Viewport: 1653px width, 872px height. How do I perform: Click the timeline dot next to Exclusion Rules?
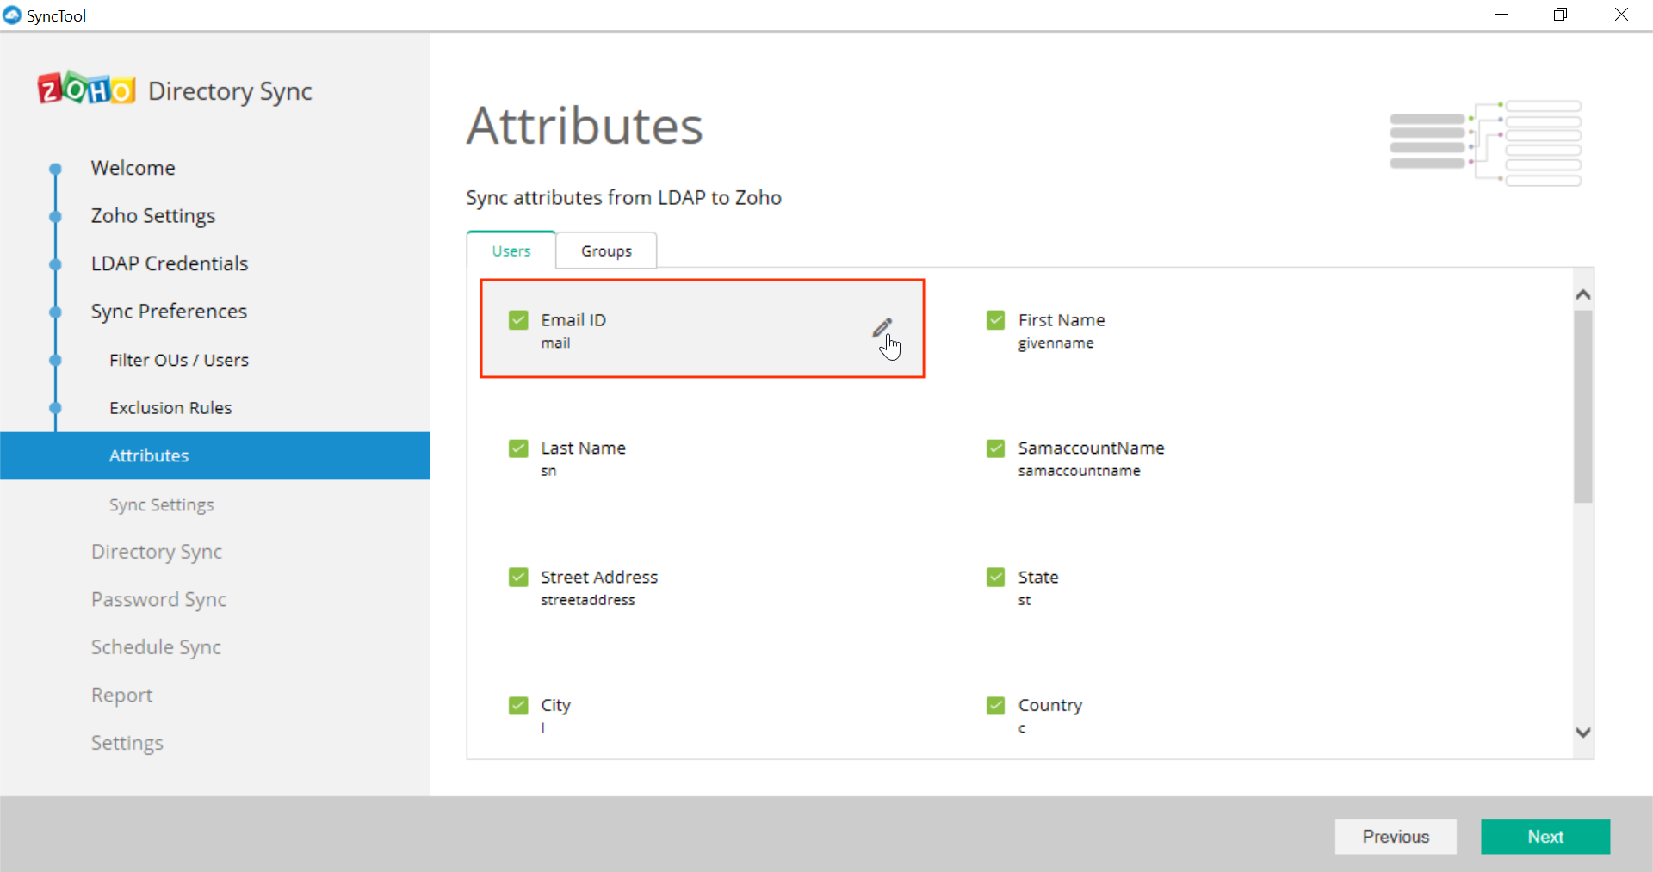tap(54, 408)
